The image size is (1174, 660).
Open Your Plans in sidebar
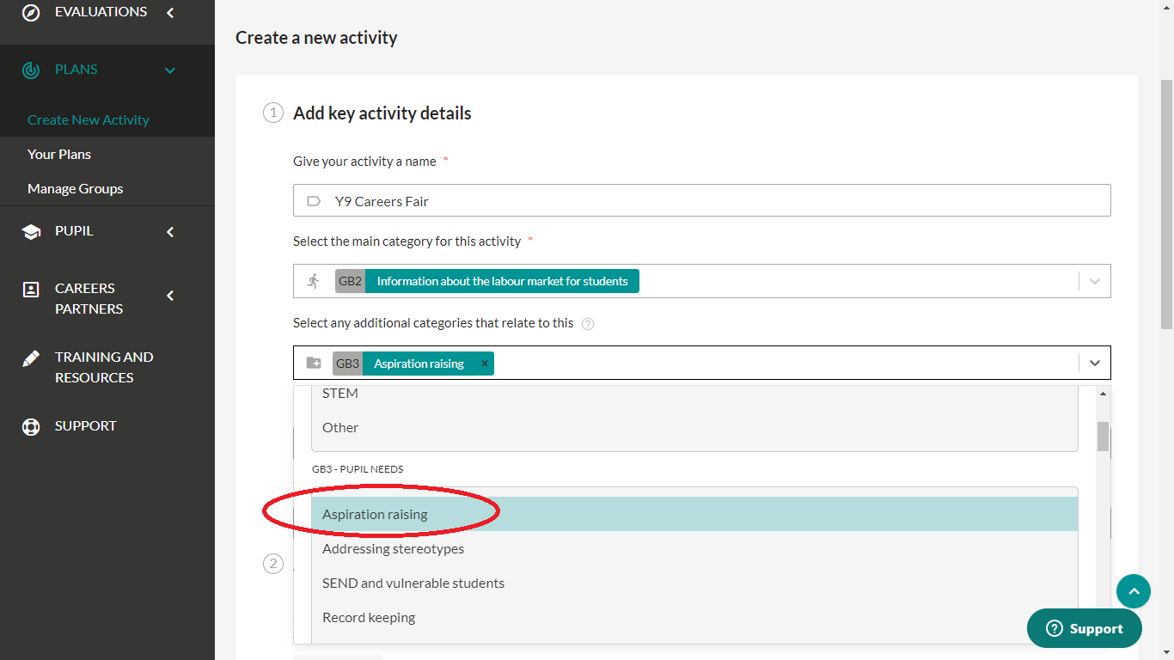click(59, 155)
